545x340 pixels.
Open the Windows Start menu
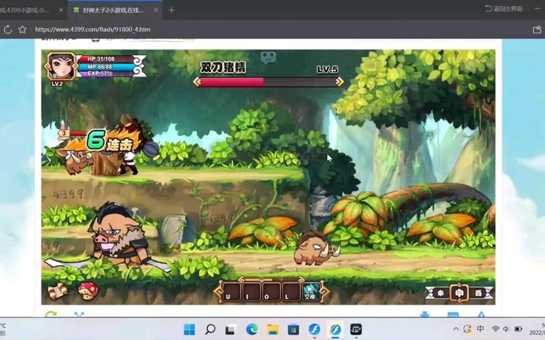point(189,329)
